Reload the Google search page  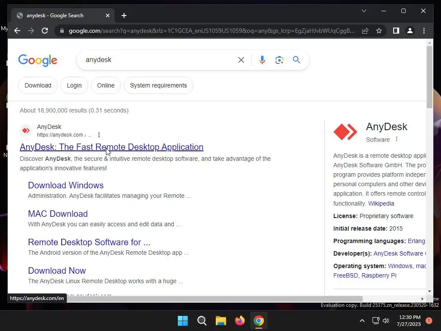45,31
